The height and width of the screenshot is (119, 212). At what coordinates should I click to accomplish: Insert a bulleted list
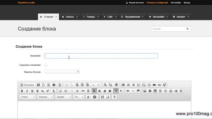tap(66, 91)
